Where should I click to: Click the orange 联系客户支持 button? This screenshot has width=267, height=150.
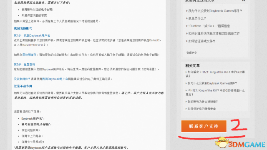[204, 126]
